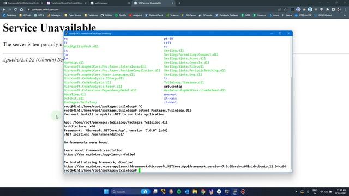Click Packages.Twileloop in the file listing

pos(80,102)
